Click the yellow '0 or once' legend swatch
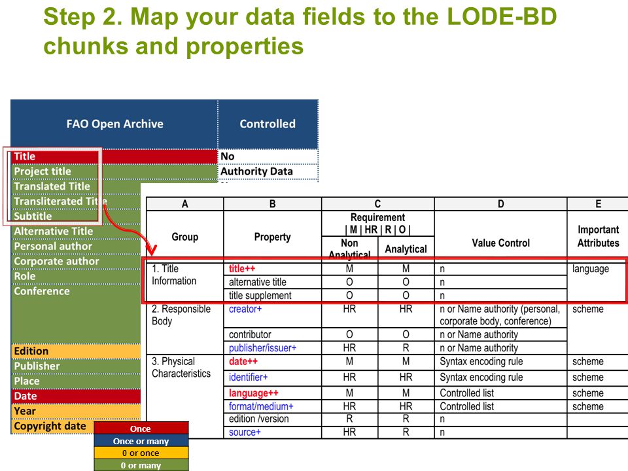628x471 pixels. pos(141,453)
